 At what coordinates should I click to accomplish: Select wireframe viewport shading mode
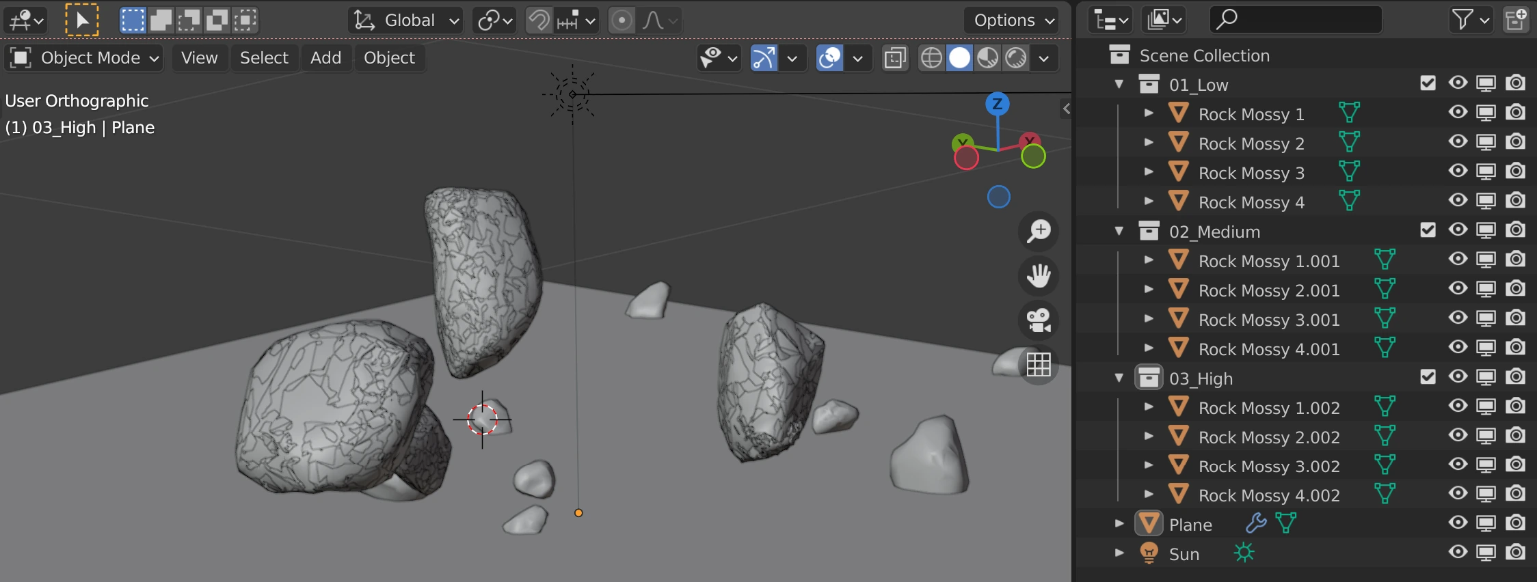pyautogui.click(x=931, y=58)
